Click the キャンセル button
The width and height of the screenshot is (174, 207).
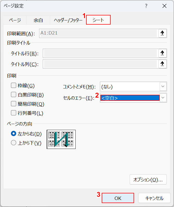click(154, 198)
